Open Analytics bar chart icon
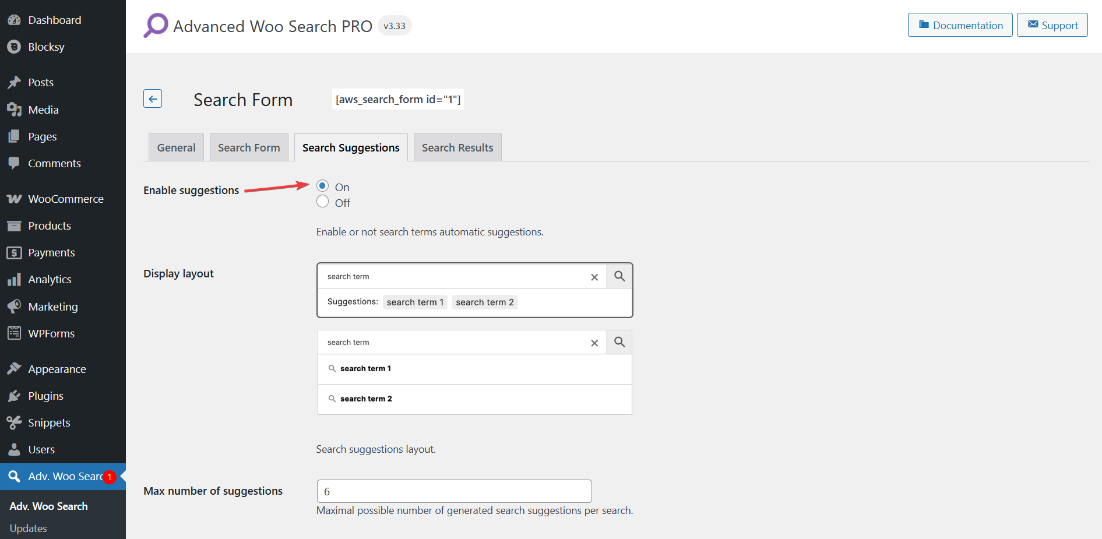The height and width of the screenshot is (539, 1102). click(x=14, y=280)
